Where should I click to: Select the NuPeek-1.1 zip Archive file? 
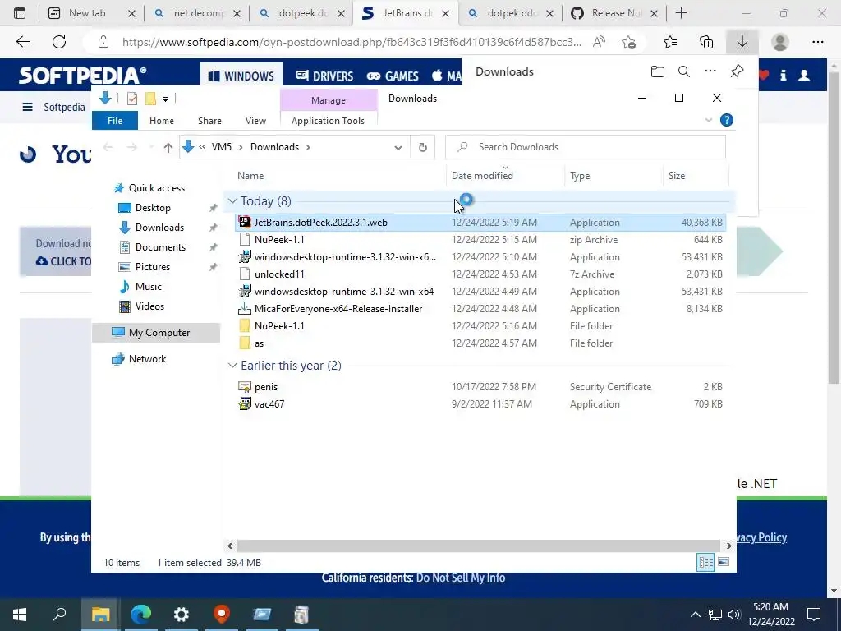tap(480, 239)
